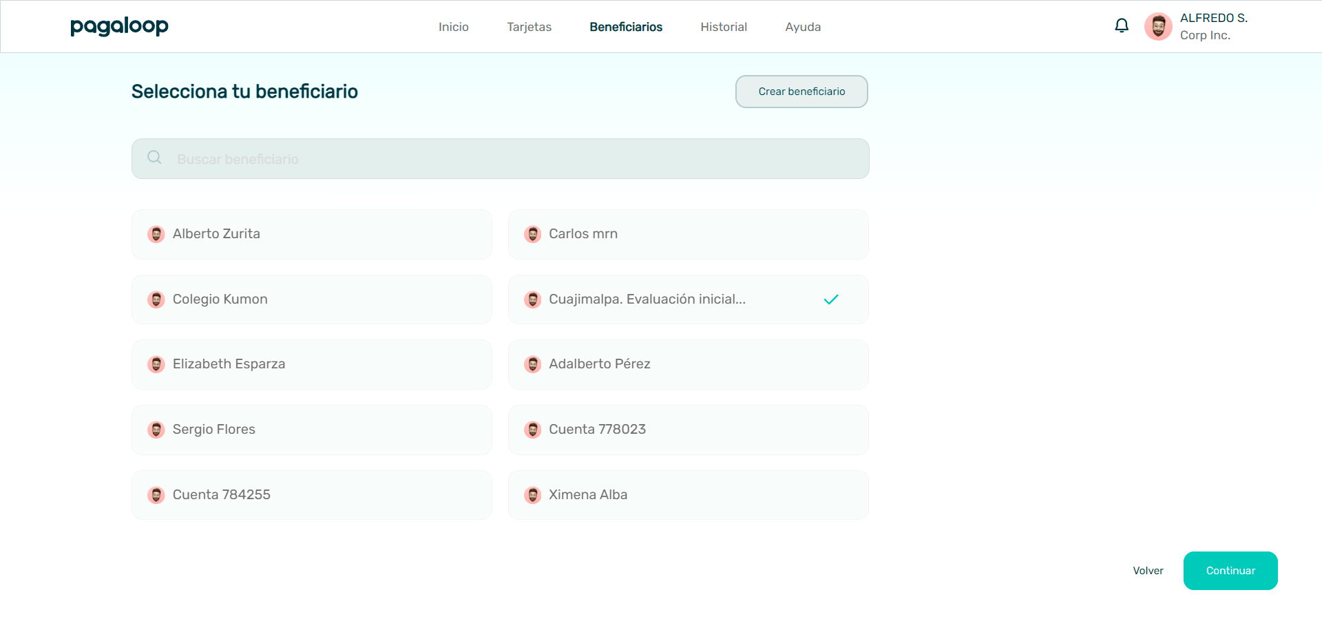Select Elizabeth Esparza as beneficiary

click(311, 364)
